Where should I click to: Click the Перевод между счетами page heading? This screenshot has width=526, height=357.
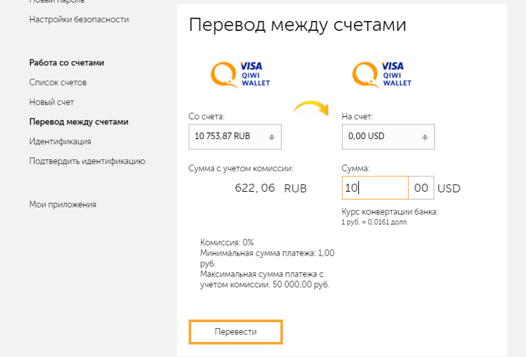tap(297, 25)
